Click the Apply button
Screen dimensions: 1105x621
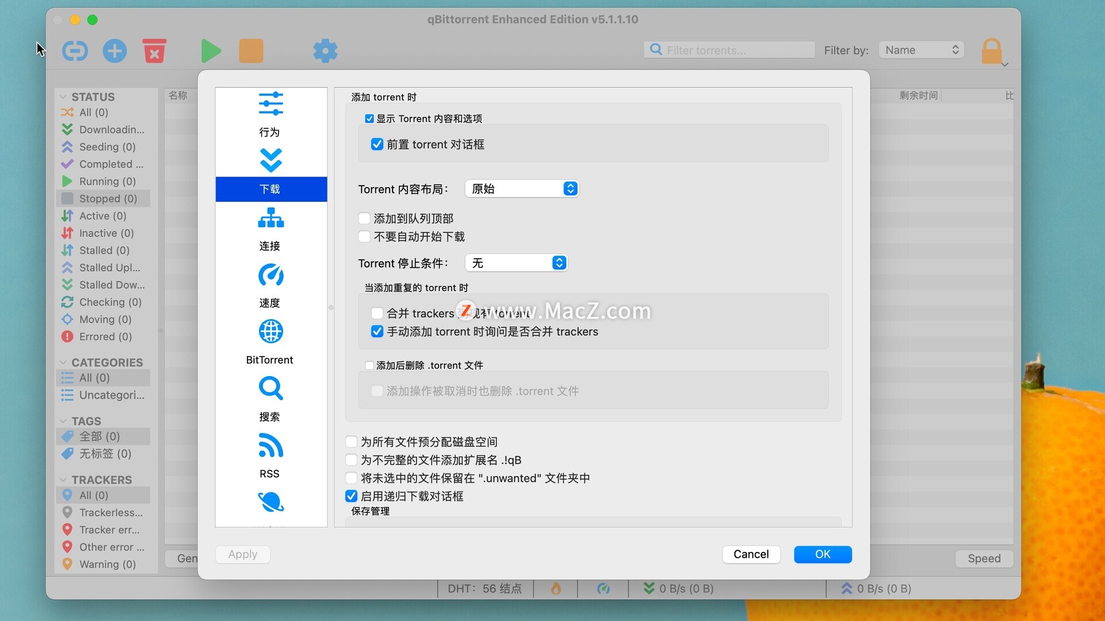[x=243, y=554]
